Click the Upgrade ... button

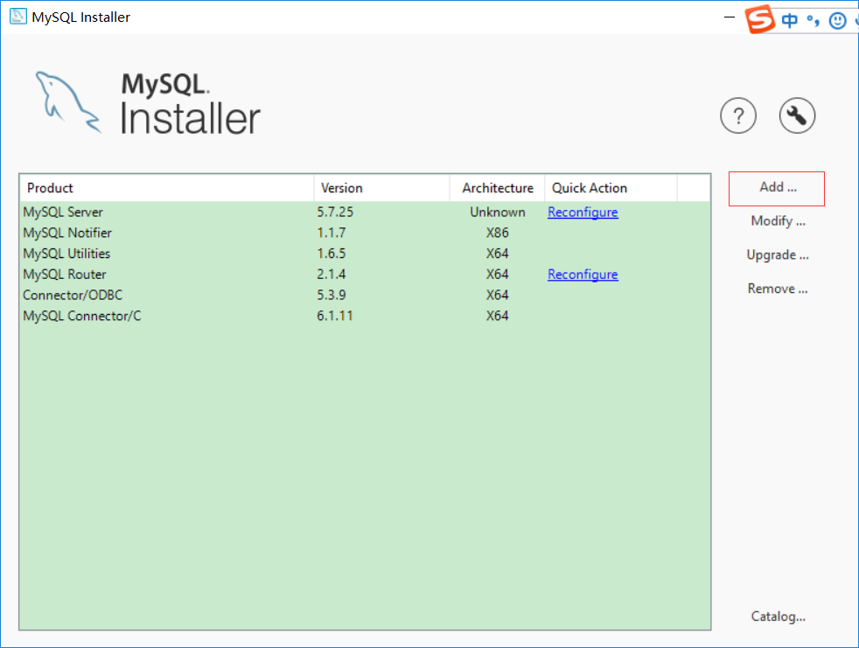pos(778,255)
